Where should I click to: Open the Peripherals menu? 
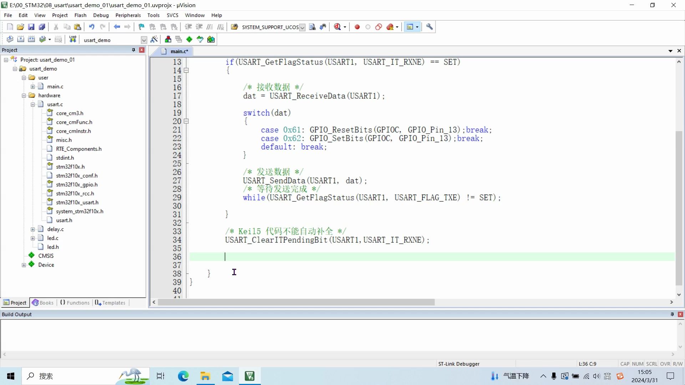click(128, 15)
